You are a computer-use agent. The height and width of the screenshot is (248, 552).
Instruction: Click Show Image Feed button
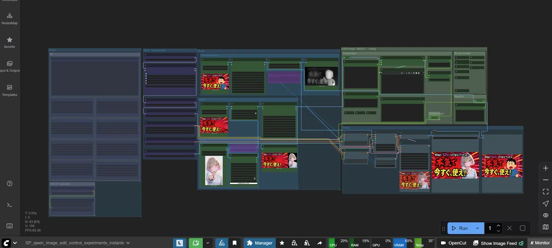498,243
